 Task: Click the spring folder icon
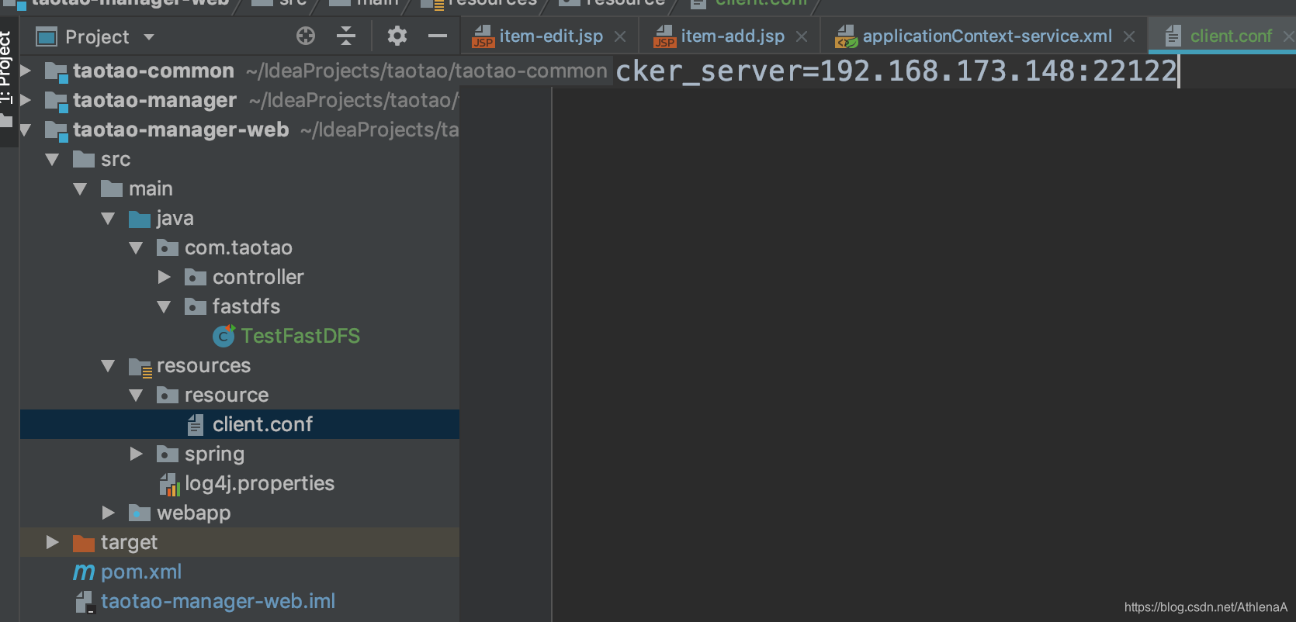point(168,454)
